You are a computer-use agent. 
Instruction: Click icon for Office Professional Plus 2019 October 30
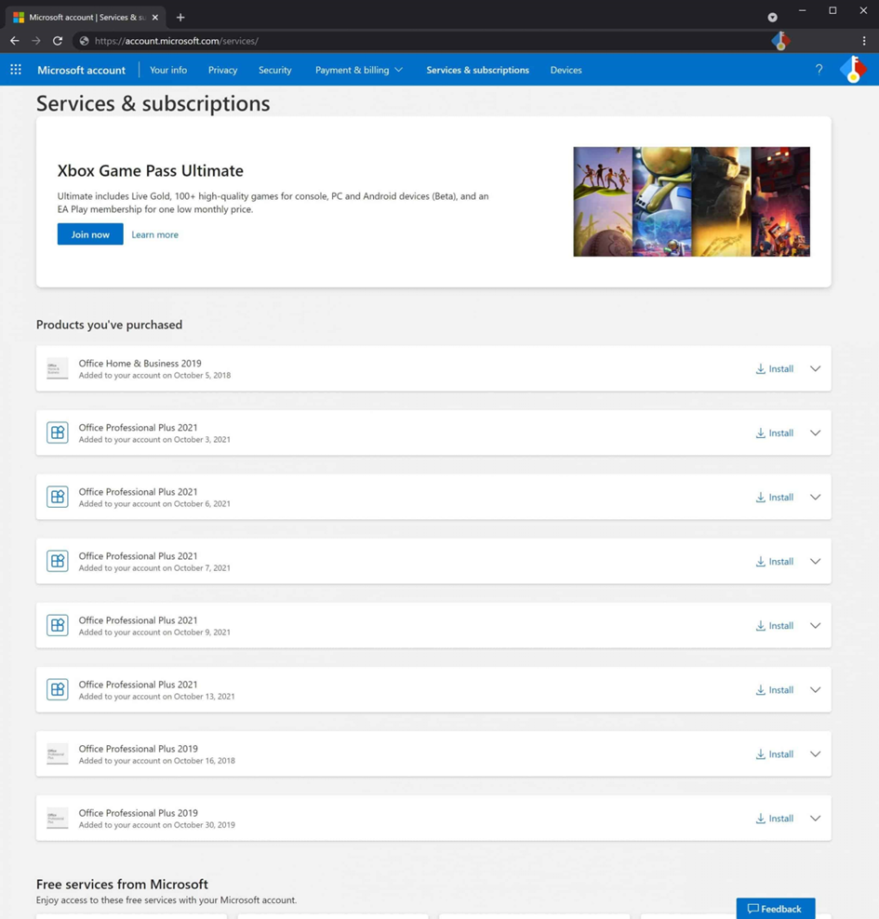[58, 819]
